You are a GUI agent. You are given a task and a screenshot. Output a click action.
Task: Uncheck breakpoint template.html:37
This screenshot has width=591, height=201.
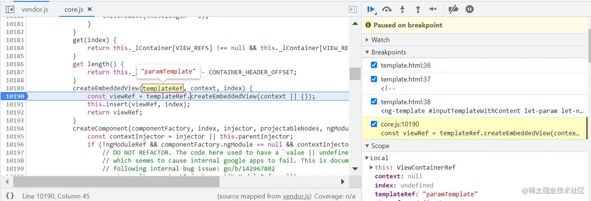point(374,79)
